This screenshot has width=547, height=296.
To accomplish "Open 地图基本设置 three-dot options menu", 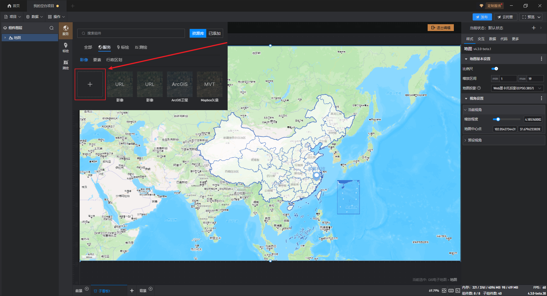I will tap(541, 59).
